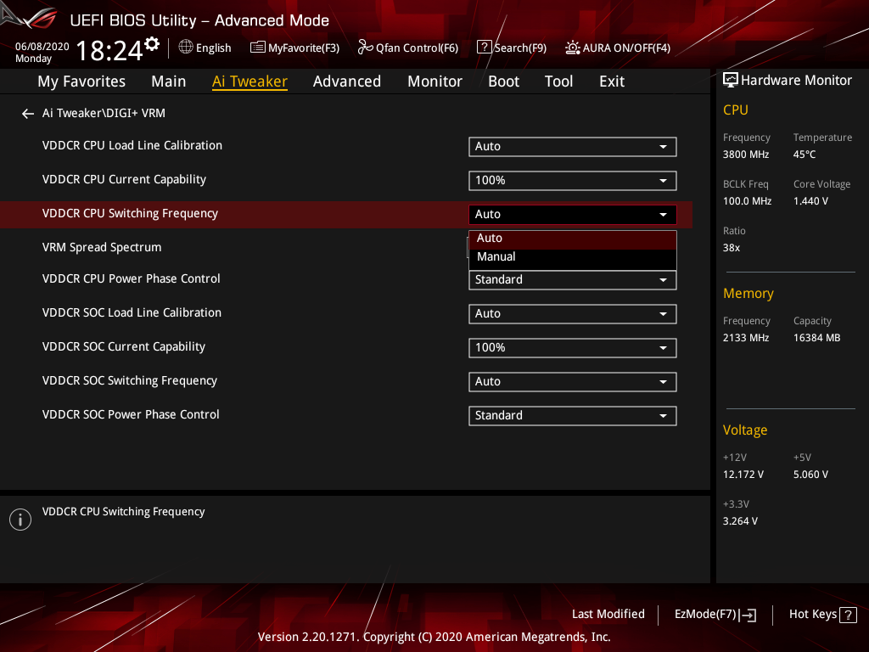Image resolution: width=869 pixels, height=652 pixels.
Task: Click Core Voltage value 1.440 V
Action: (810, 201)
